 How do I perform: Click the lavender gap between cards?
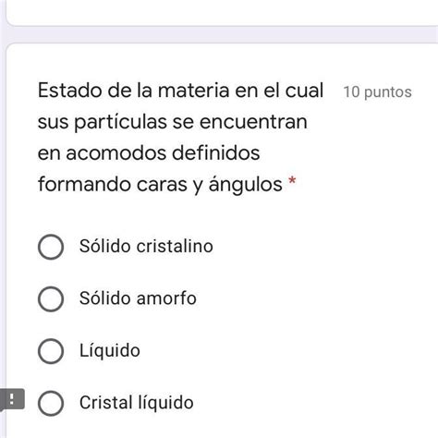222,35
